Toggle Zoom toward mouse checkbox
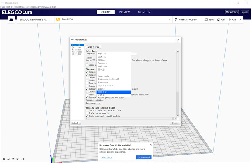The width and height of the screenshot is (251, 163). [x=87, y=83]
